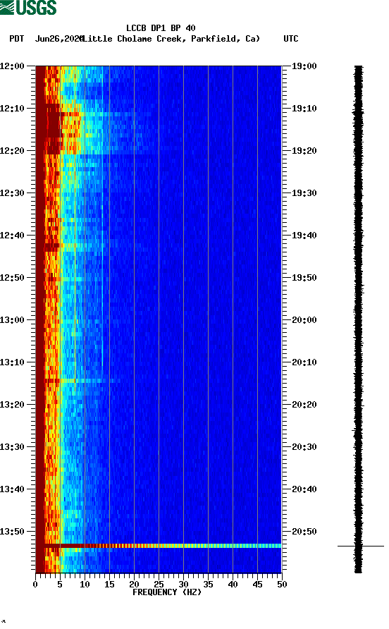Click the '45' frequency axis tick label

pos(257,585)
